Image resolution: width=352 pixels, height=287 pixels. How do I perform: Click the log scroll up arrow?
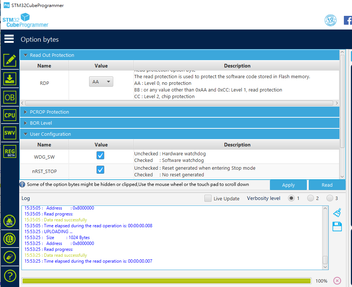325,208
